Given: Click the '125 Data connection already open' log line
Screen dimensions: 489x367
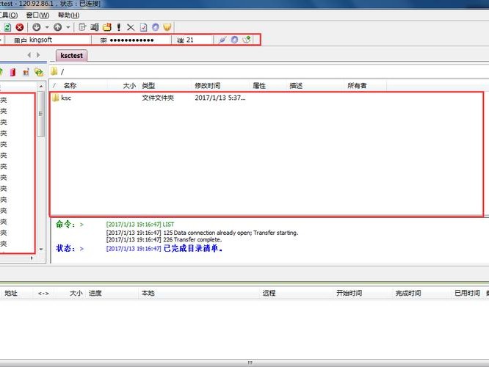Looking at the screenshot, I should pyautogui.click(x=202, y=233).
